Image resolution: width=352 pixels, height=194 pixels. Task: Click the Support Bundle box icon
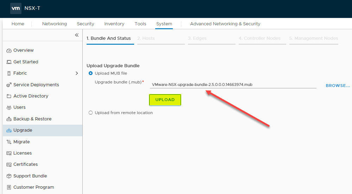pos(9,176)
